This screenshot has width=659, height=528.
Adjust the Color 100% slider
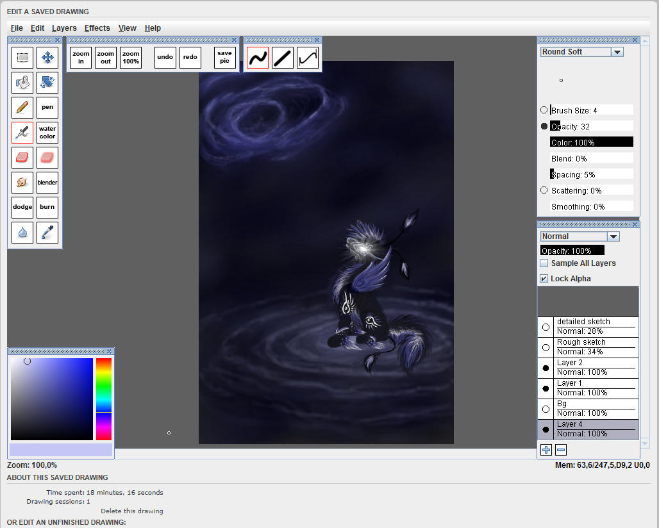click(591, 142)
